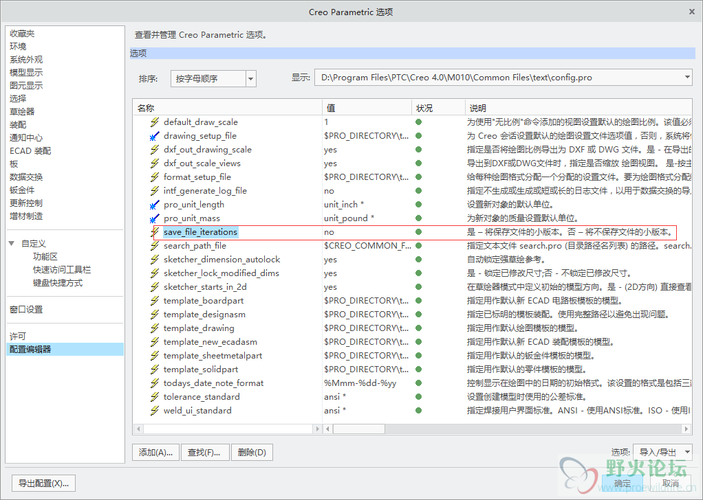This screenshot has width=703, height=500.
Task: Open 窗口设置 category
Action: coord(26,309)
